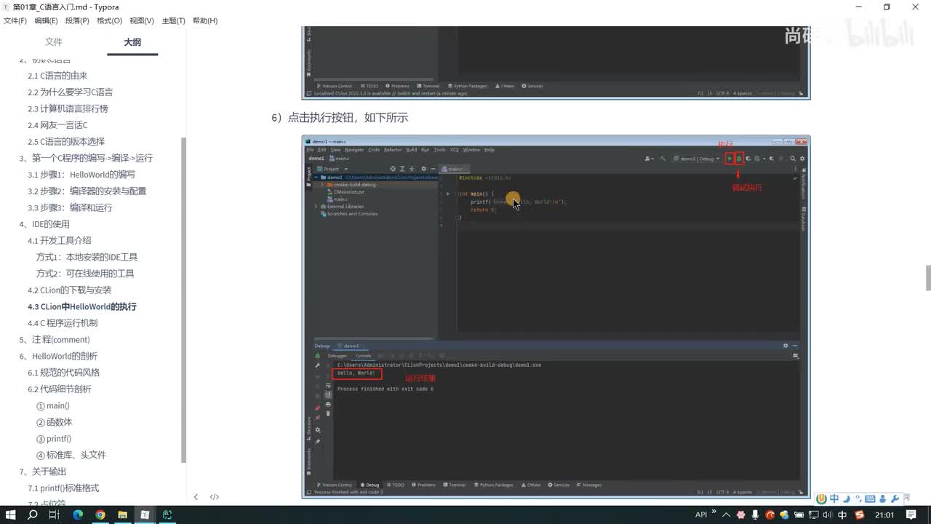Click the document vertical scrollbar thumb
The width and height of the screenshot is (931, 524).
click(x=928, y=278)
